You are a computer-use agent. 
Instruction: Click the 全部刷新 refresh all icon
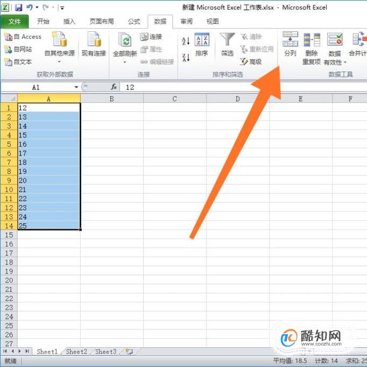pos(125,40)
